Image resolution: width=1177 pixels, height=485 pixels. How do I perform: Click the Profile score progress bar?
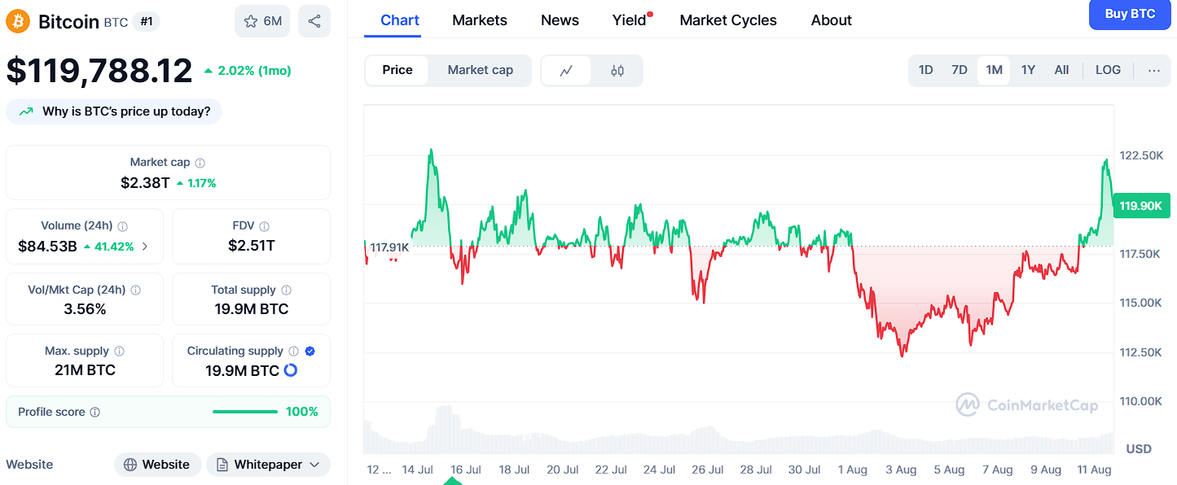pyautogui.click(x=245, y=412)
